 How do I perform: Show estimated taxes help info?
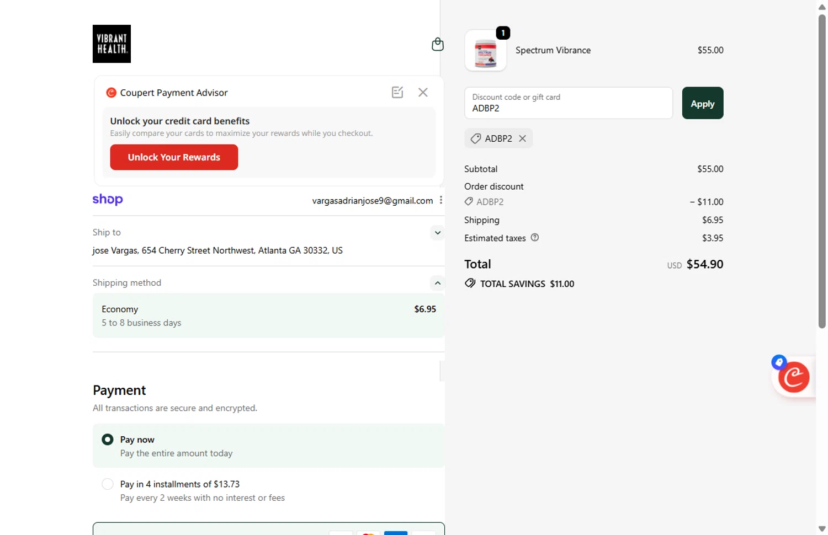535,238
